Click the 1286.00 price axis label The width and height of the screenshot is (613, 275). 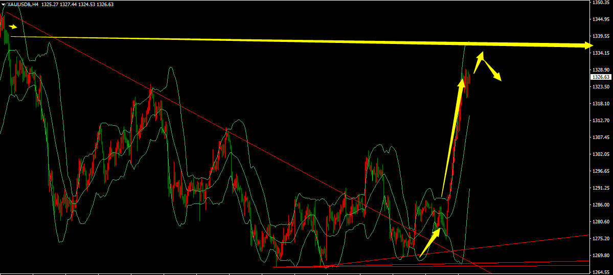pos(600,204)
